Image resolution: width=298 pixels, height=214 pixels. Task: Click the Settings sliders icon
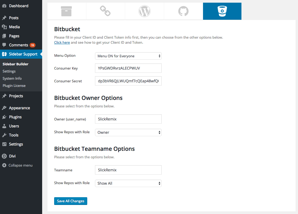tap(4, 144)
